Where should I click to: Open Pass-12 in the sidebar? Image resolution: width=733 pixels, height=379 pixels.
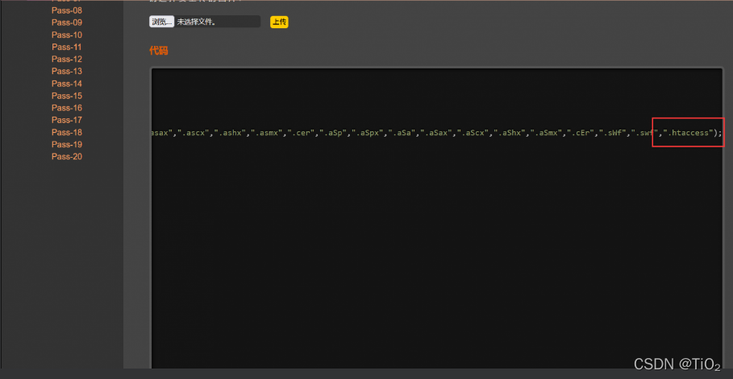point(67,60)
